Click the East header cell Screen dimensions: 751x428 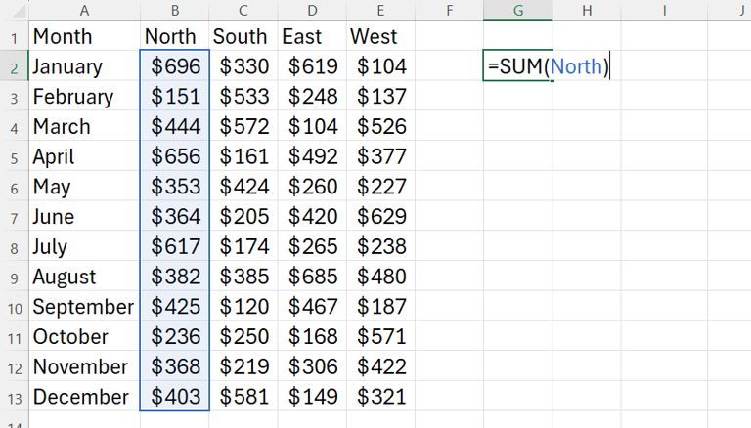coord(312,36)
